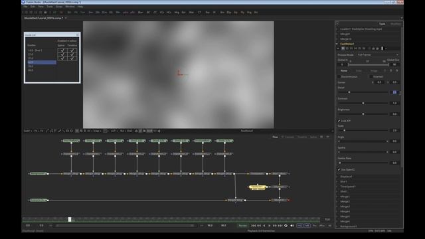Open the Edit menu
The height and width of the screenshot is (239, 425).
(x=33, y=7)
